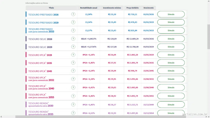The width and height of the screenshot is (210, 118).
Task: Select the R$ 56,04 minimum investment
Action: pyautogui.click(x=112, y=55)
